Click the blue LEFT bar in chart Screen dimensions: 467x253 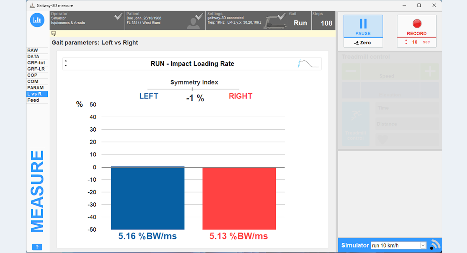[147, 198]
